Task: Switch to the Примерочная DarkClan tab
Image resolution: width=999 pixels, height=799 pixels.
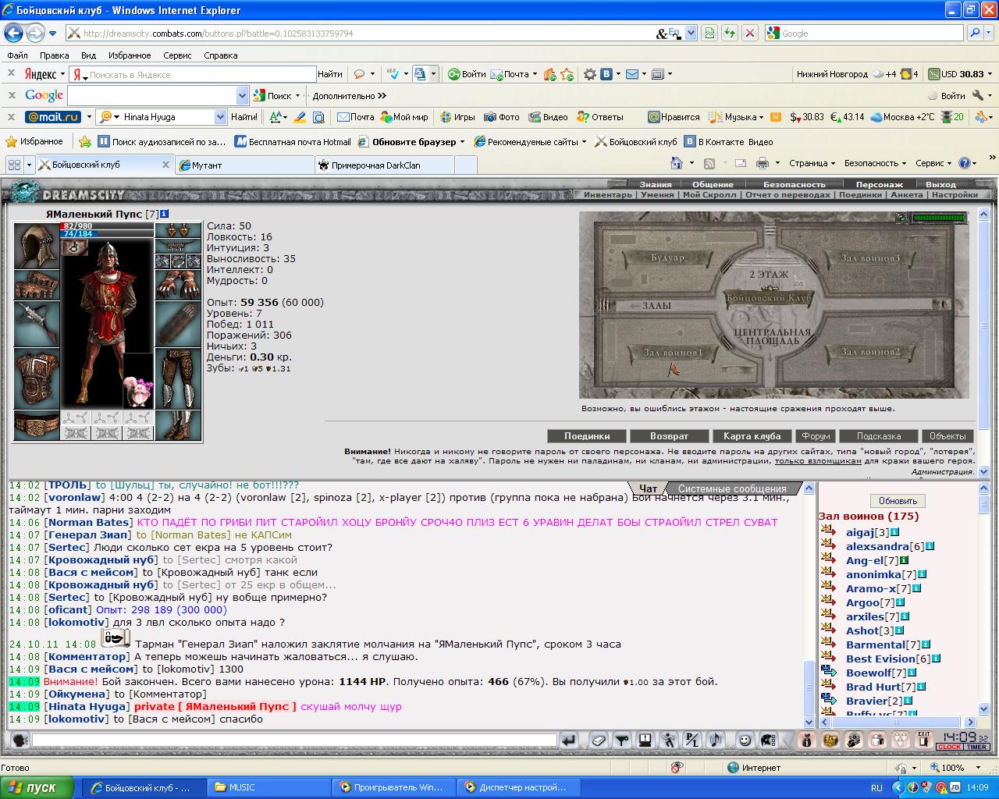Action: point(384,165)
